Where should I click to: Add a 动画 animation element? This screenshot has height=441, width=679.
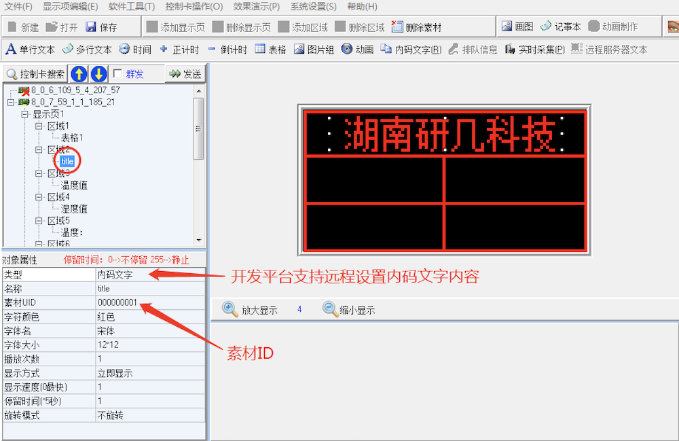[357, 50]
